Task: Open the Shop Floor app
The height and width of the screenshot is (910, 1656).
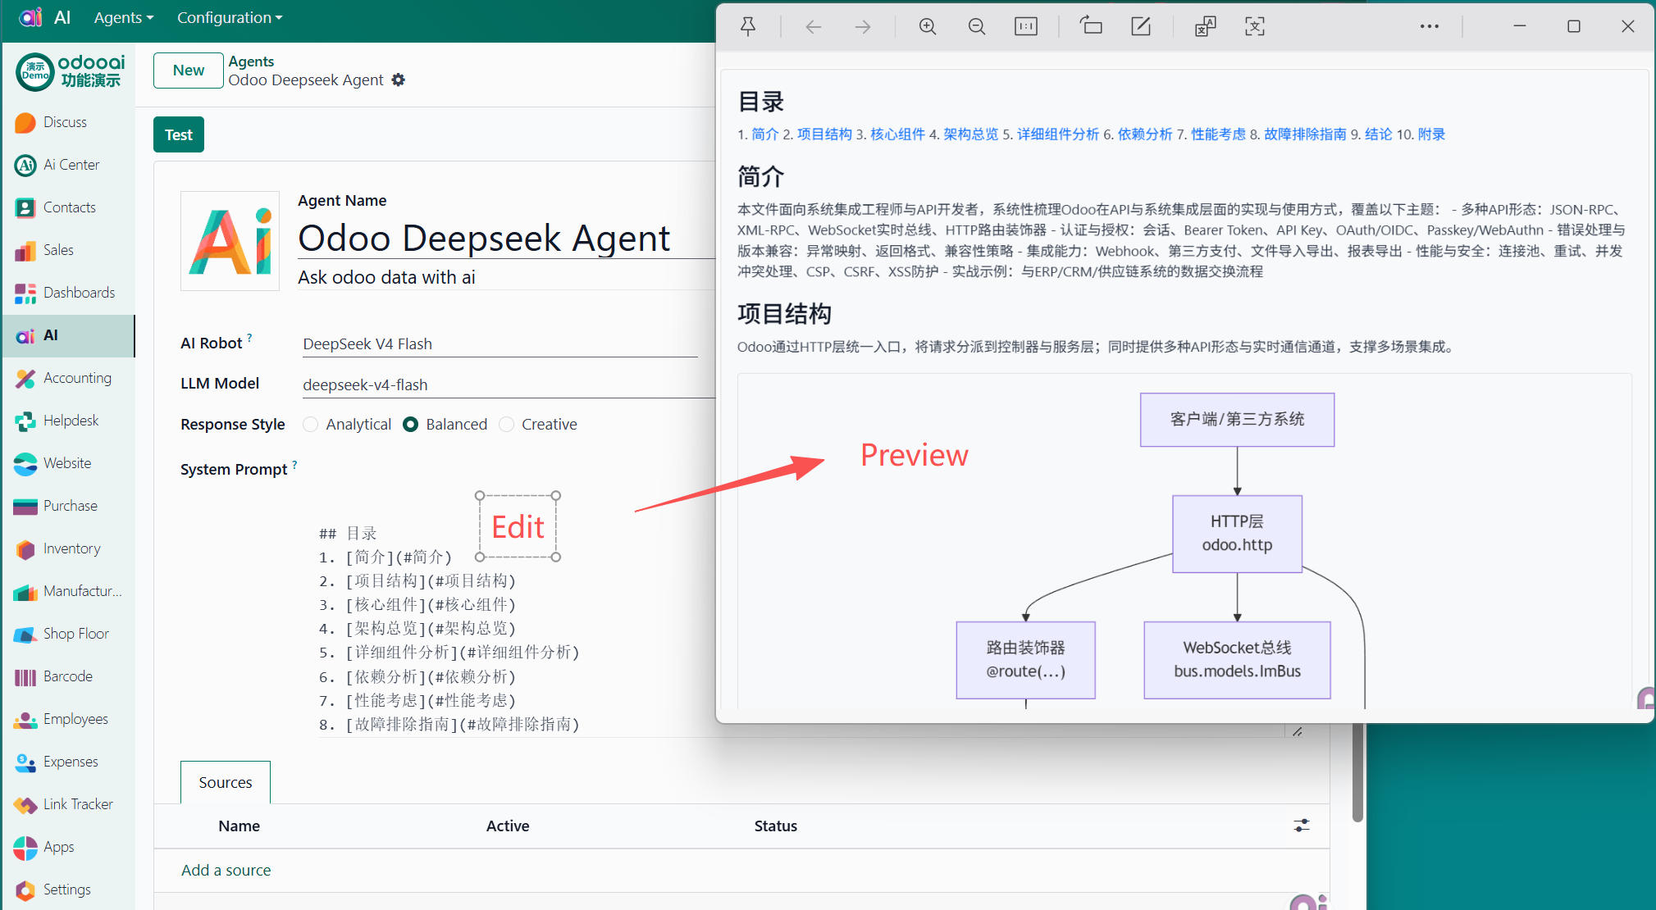Action: 68,634
